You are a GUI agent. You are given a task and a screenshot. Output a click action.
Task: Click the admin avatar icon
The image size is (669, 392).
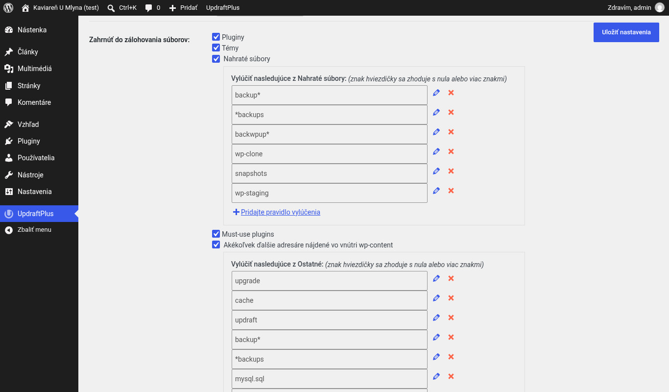coord(660,8)
